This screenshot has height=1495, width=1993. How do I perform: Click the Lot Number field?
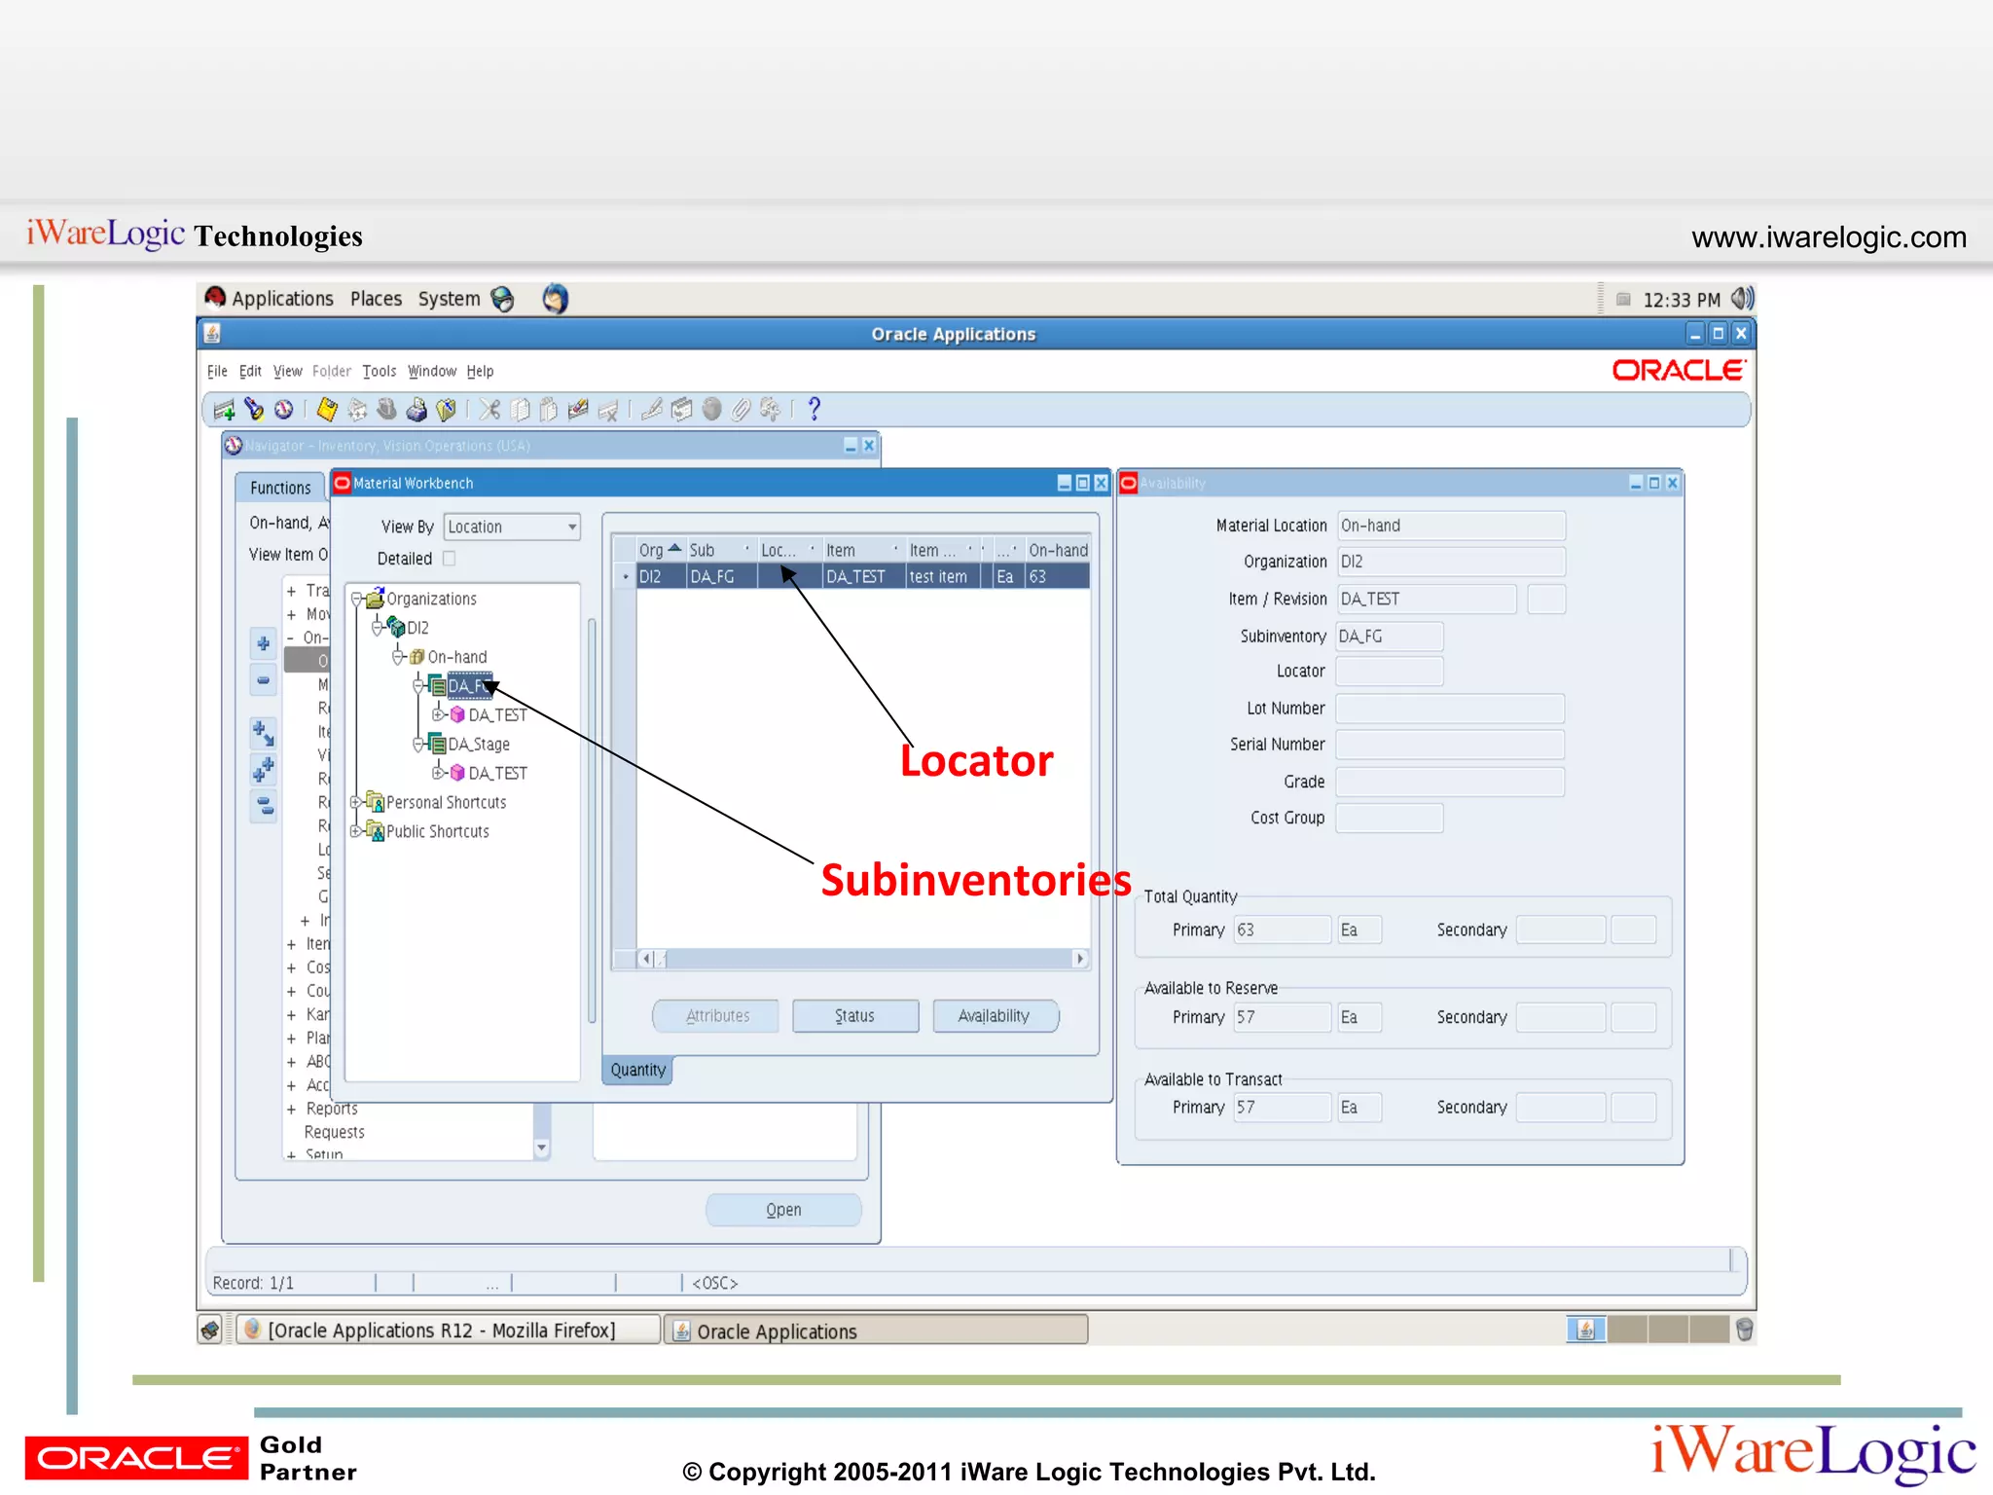[1450, 709]
